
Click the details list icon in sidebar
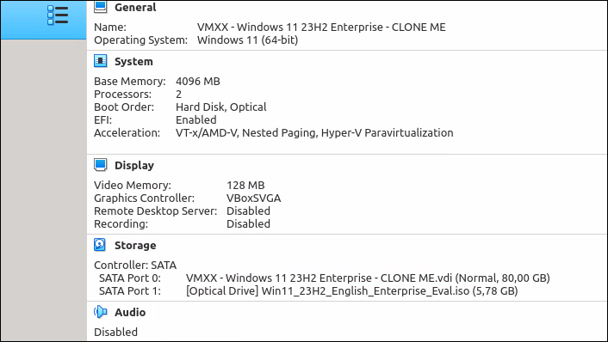pos(58,15)
